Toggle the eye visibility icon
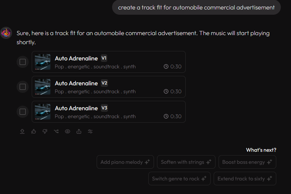291x194 pixels. (68, 132)
